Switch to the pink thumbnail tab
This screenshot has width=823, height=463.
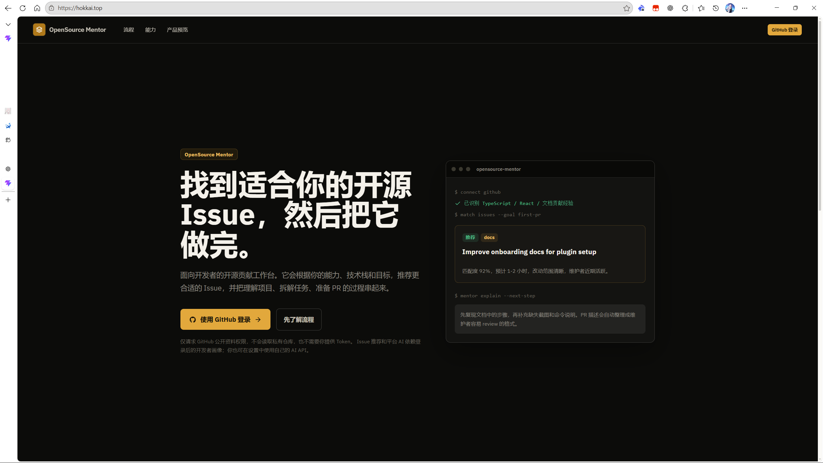[8, 111]
